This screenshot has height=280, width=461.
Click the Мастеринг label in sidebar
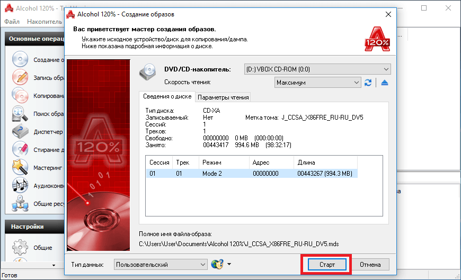48,168
